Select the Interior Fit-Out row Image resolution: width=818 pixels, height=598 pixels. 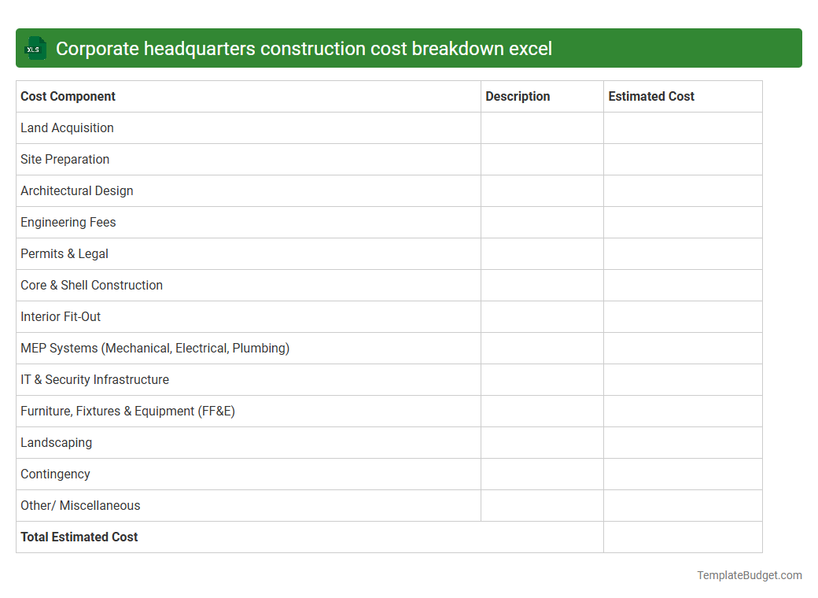61,316
